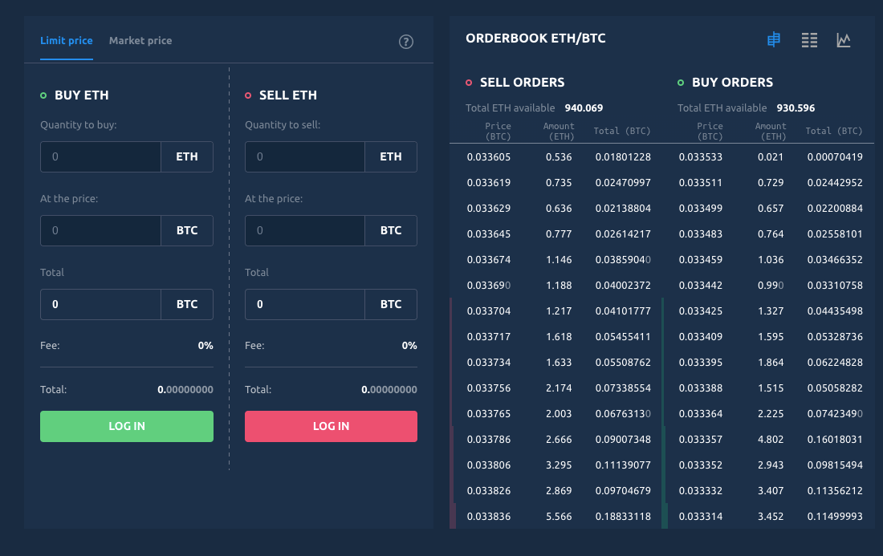Screen dimensions: 883x556
Task: Select sell order at price 0.033786
Action: click(x=555, y=439)
